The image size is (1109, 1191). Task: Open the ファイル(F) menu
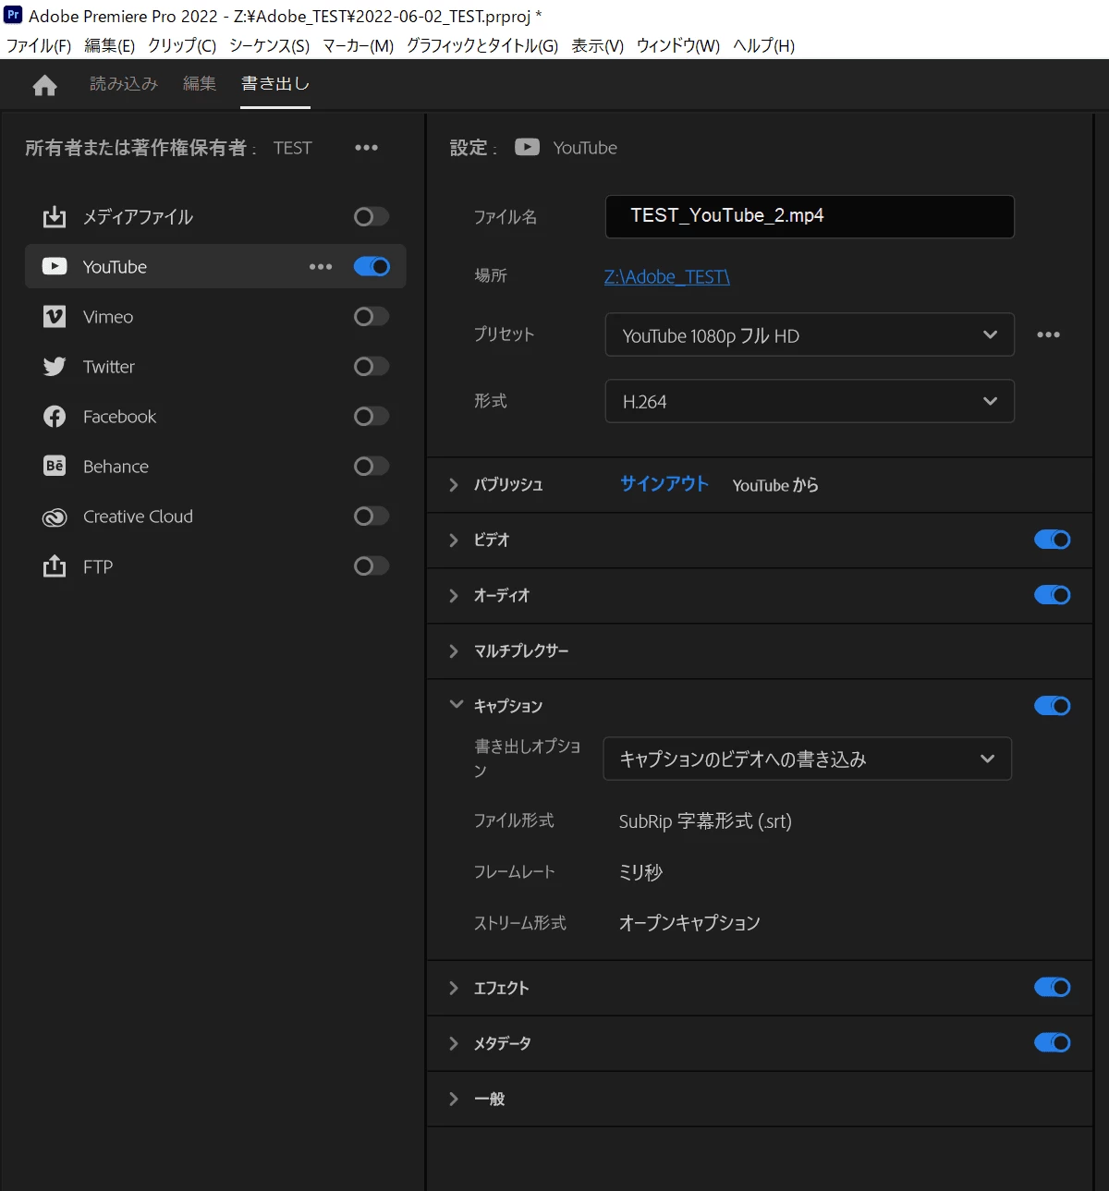pos(39,45)
